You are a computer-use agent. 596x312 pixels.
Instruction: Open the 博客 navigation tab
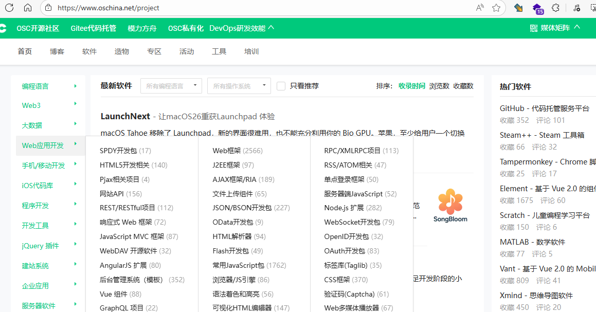click(57, 51)
